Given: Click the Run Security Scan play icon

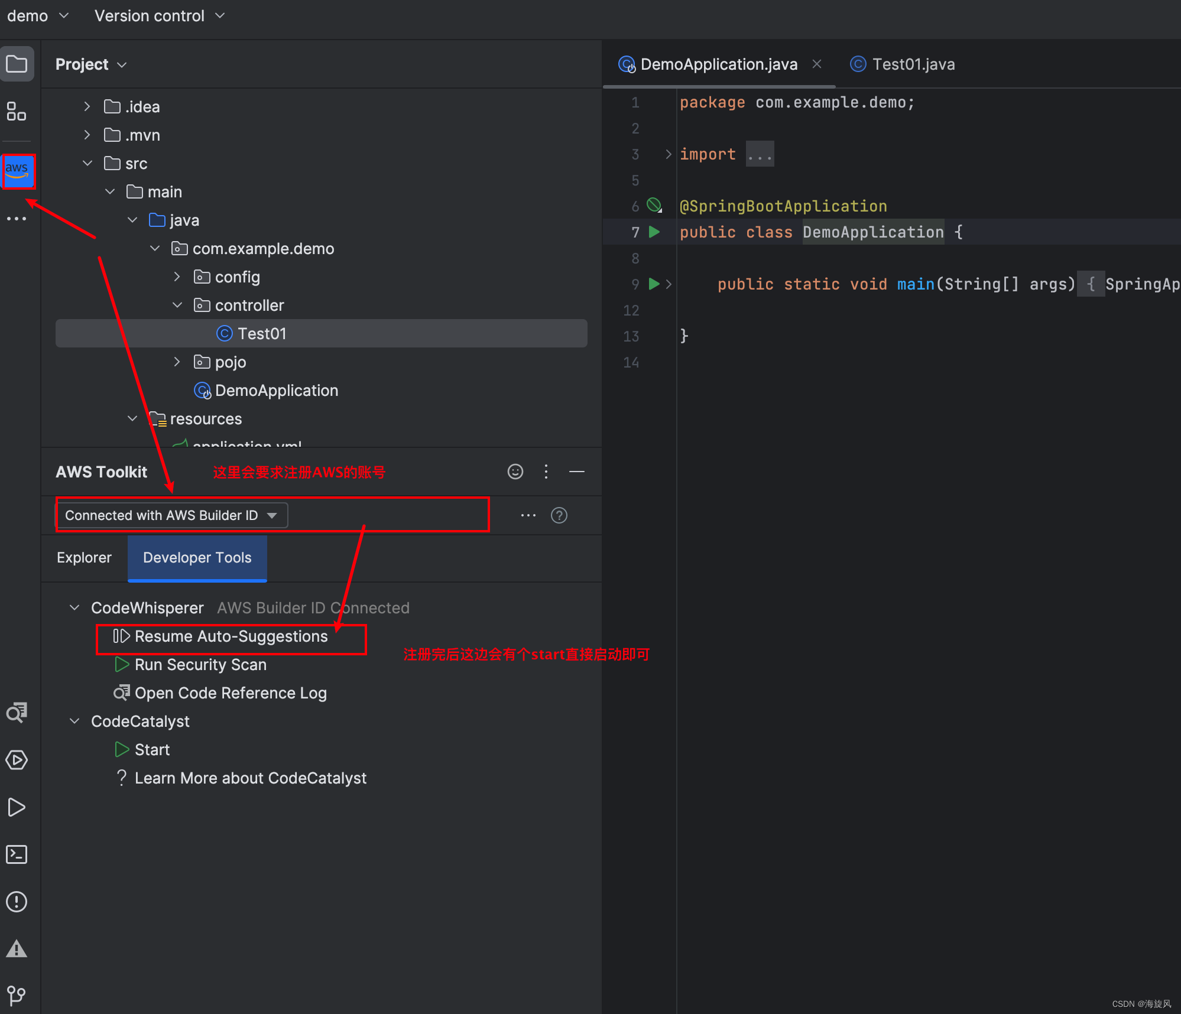Looking at the screenshot, I should click(122, 664).
